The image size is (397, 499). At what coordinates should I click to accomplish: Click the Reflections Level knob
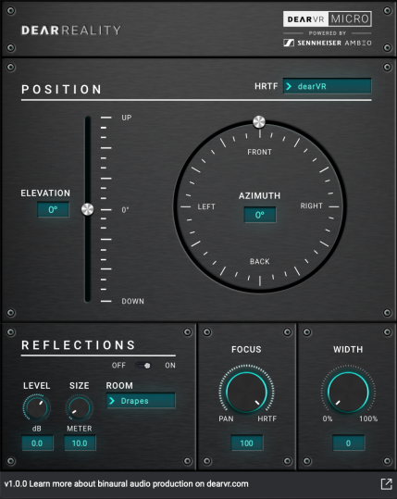click(37, 408)
